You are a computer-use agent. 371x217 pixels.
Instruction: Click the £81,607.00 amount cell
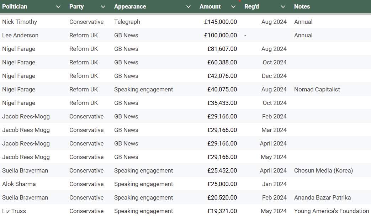click(x=222, y=49)
